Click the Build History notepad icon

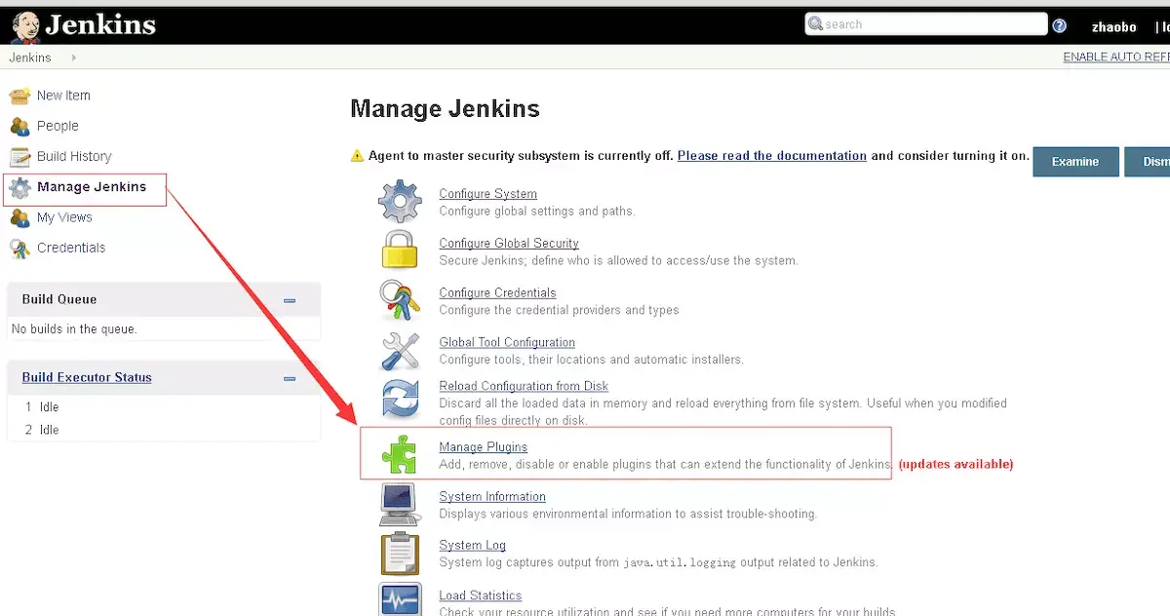(19, 156)
